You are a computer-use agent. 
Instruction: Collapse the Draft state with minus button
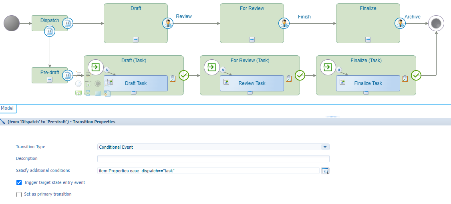point(136,39)
